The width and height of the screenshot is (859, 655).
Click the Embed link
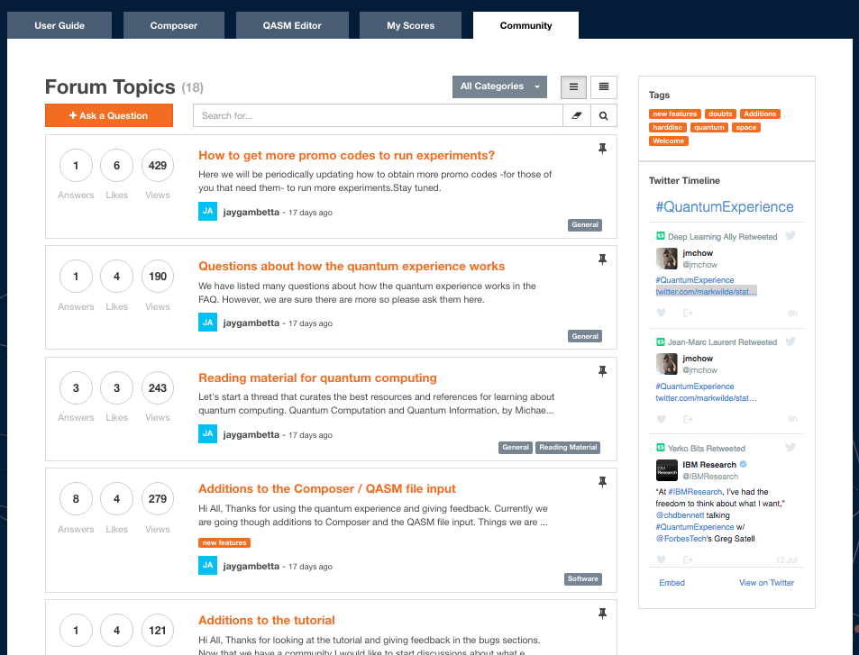pos(672,583)
